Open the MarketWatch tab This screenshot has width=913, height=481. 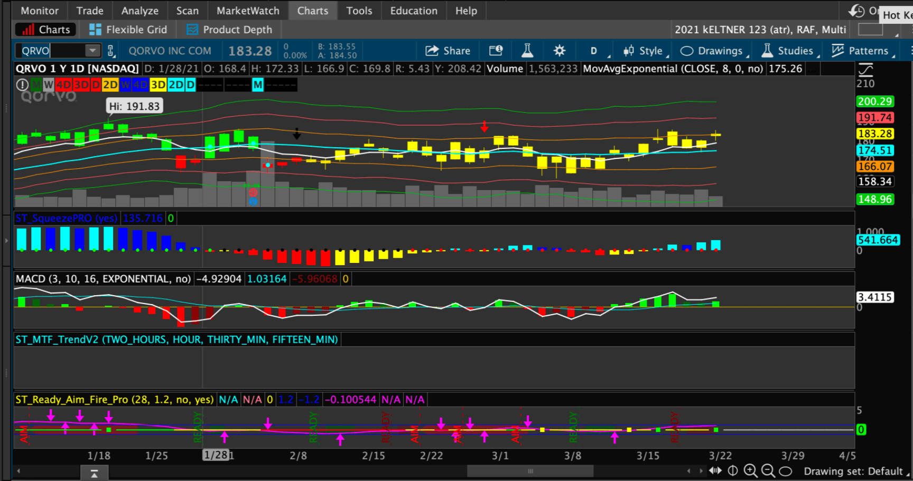click(248, 11)
